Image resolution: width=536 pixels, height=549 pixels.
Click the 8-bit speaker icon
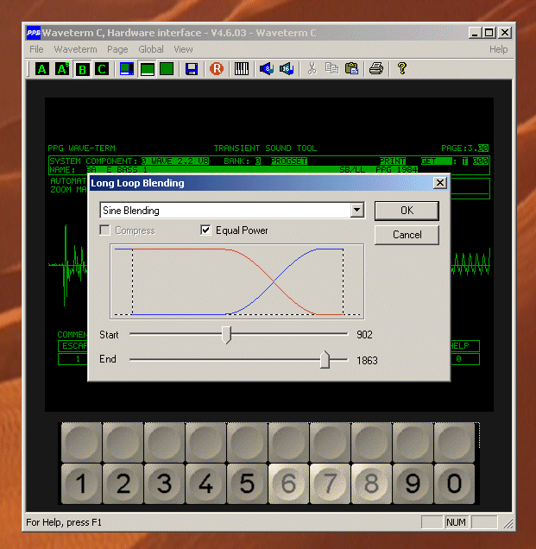pyautogui.click(x=267, y=69)
